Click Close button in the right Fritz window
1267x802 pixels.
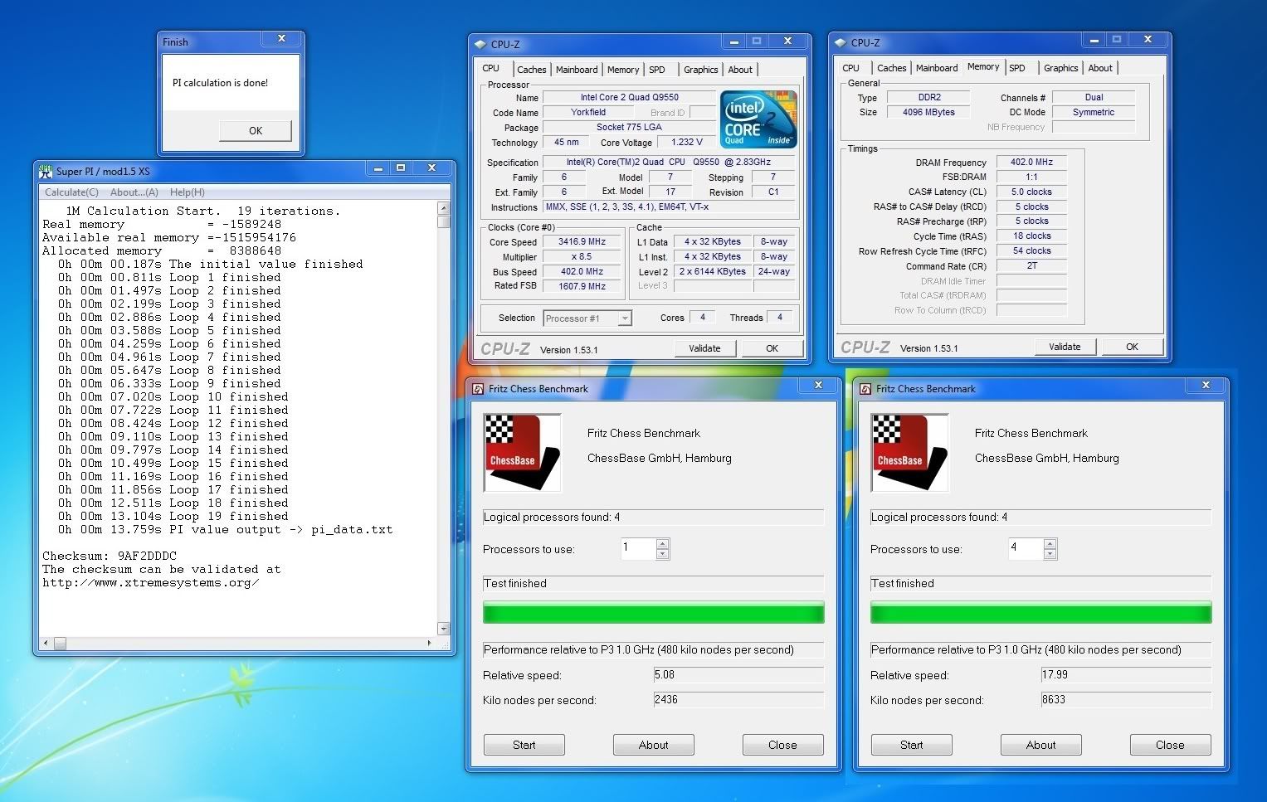point(1170,745)
